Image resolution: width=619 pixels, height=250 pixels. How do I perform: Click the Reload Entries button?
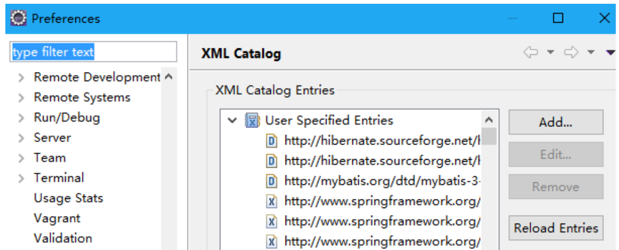tap(555, 228)
